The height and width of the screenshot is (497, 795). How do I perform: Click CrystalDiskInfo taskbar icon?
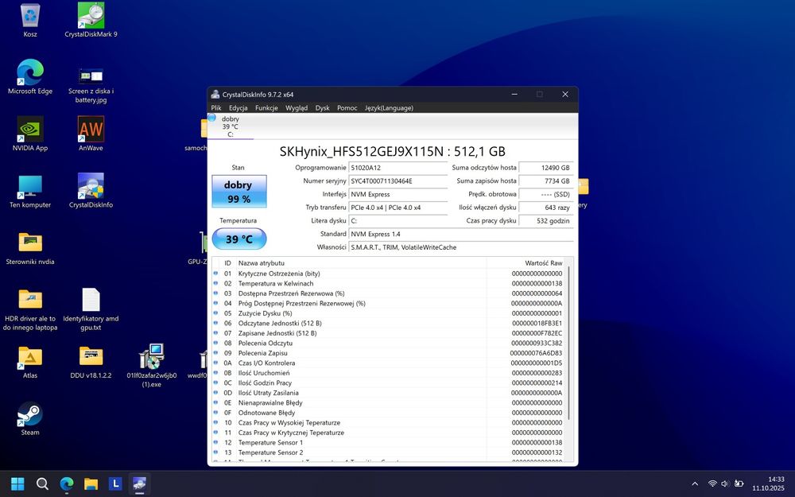(x=139, y=483)
